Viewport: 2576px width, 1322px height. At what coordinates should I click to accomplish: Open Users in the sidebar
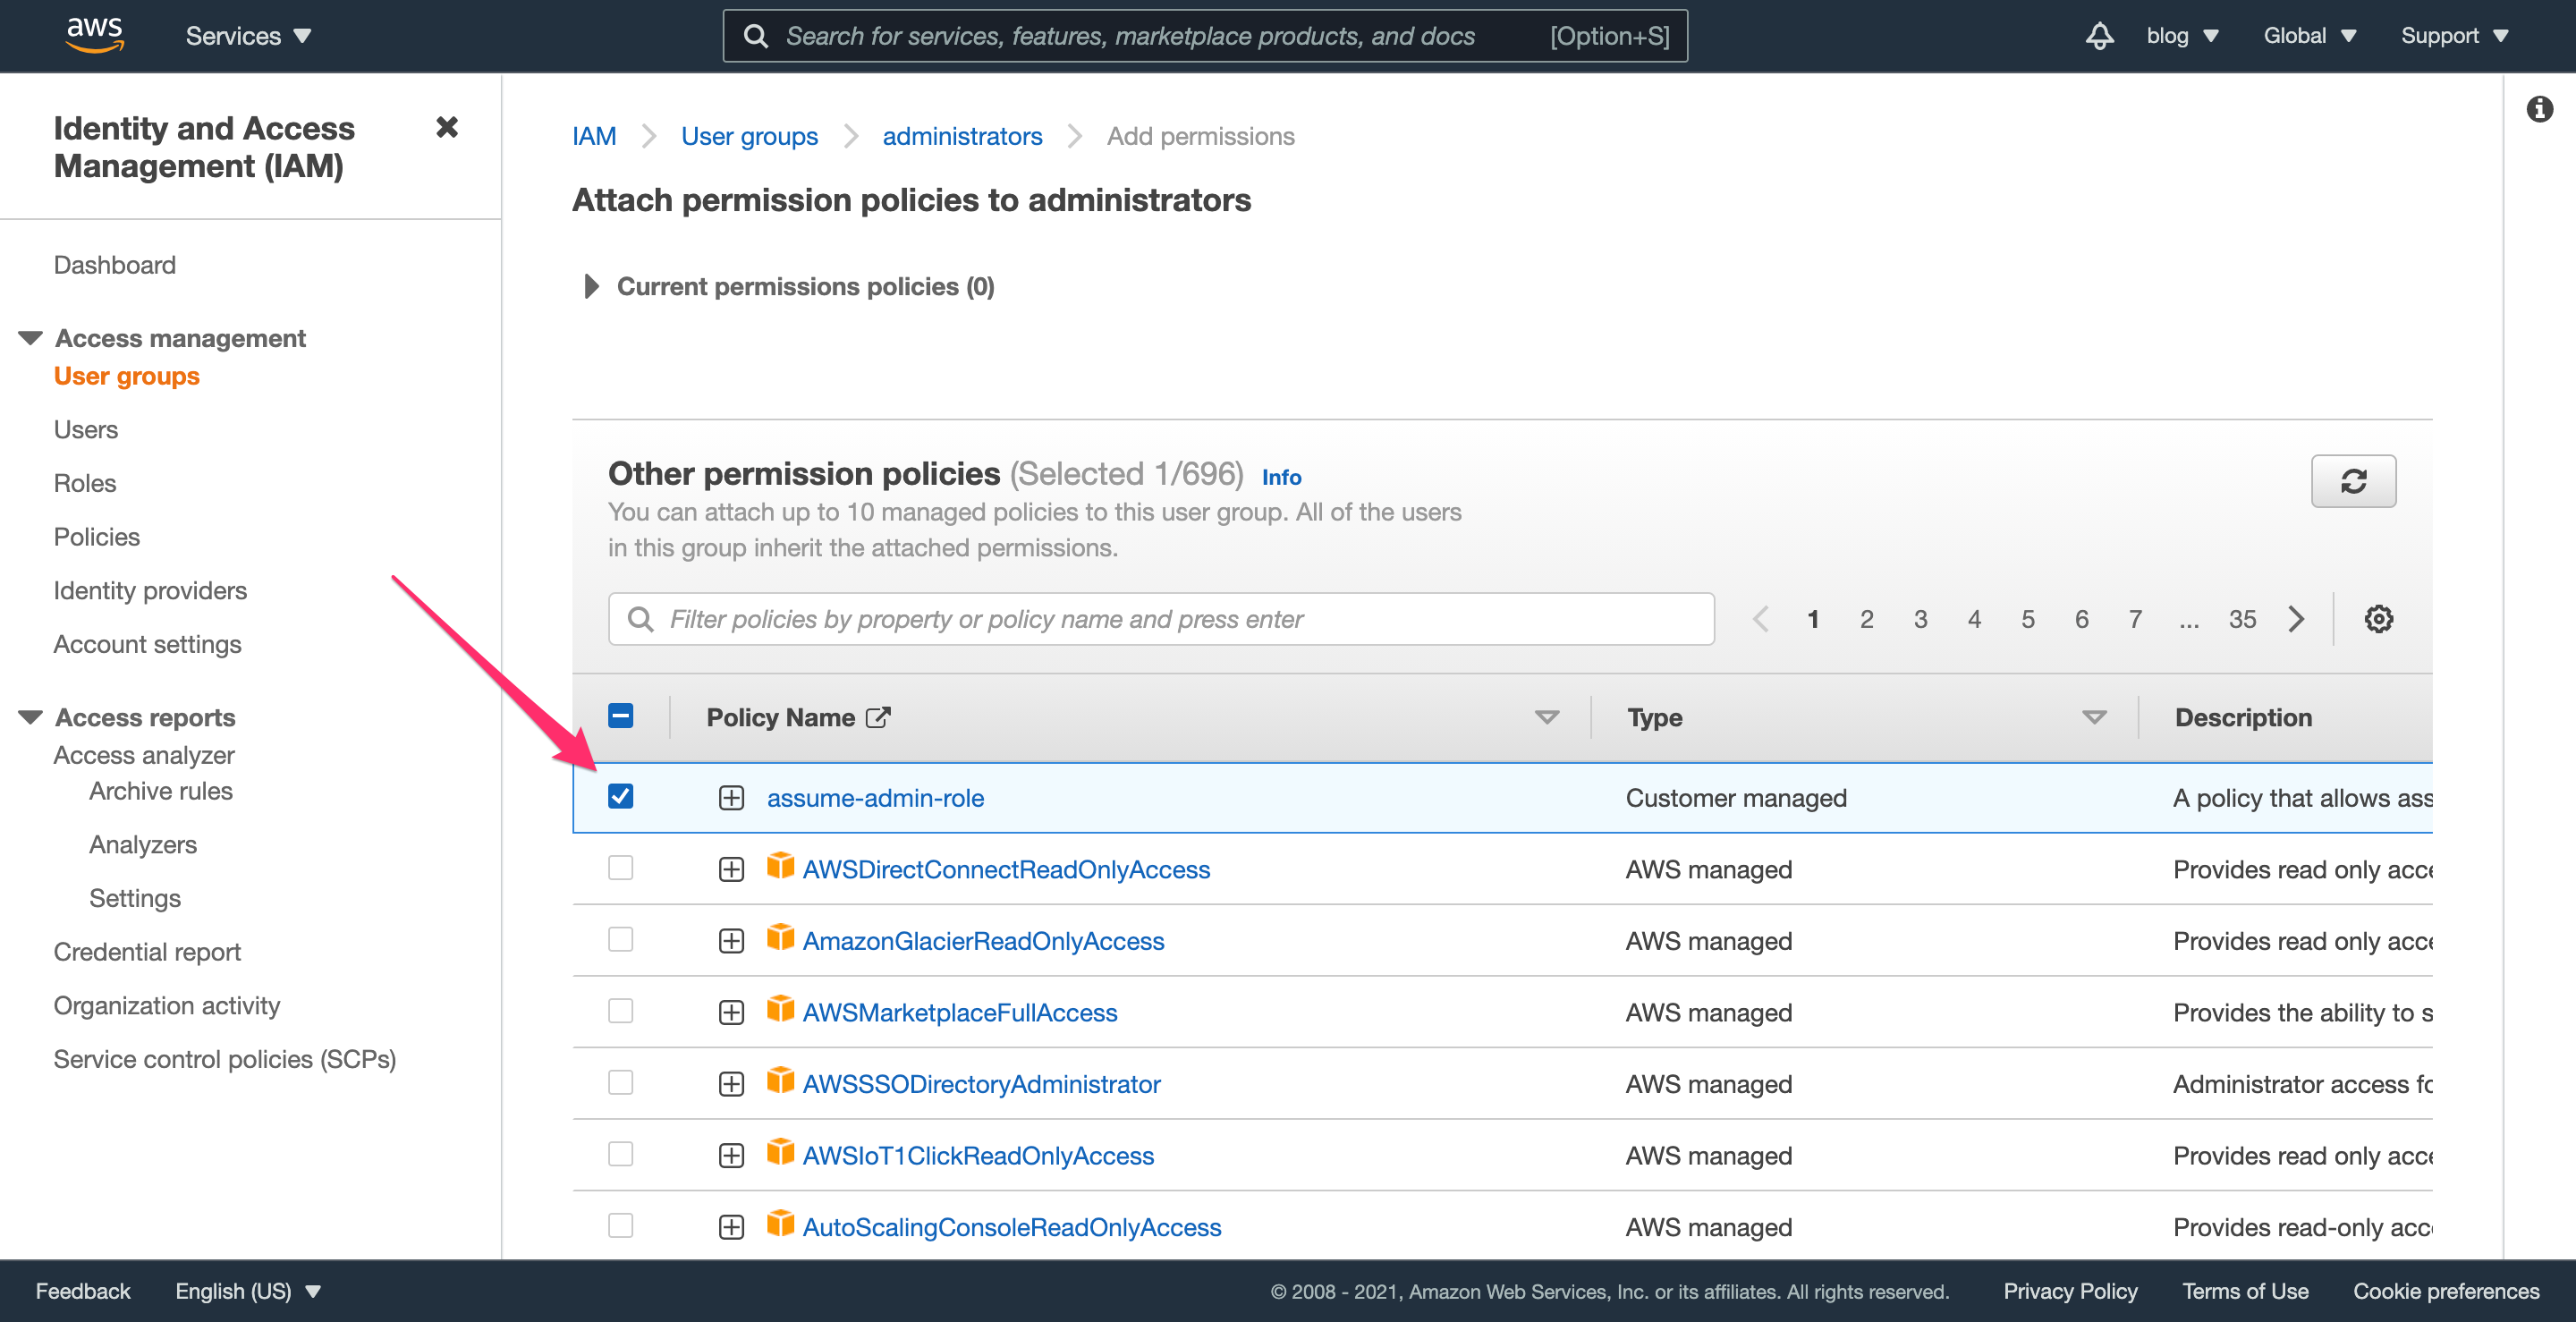coord(86,430)
